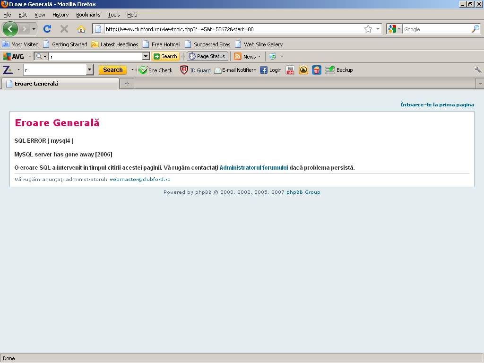Click the Site Check icon

tap(144, 70)
